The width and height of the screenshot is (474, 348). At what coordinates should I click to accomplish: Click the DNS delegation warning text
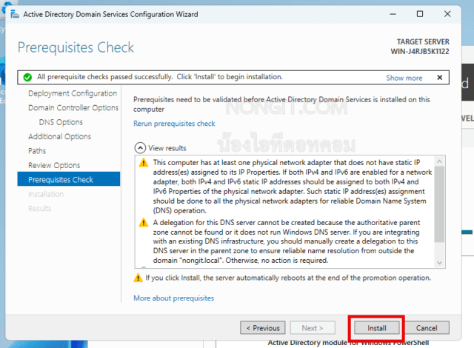click(287, 241)
